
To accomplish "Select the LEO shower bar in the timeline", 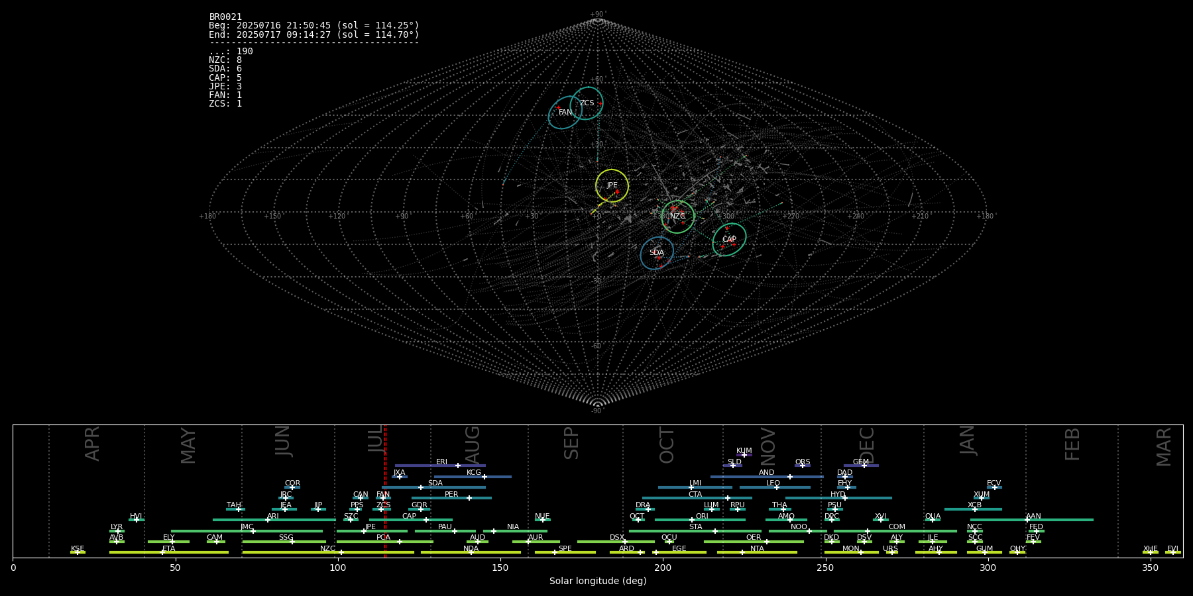I will pyautogui.click(x=775, y=487).
